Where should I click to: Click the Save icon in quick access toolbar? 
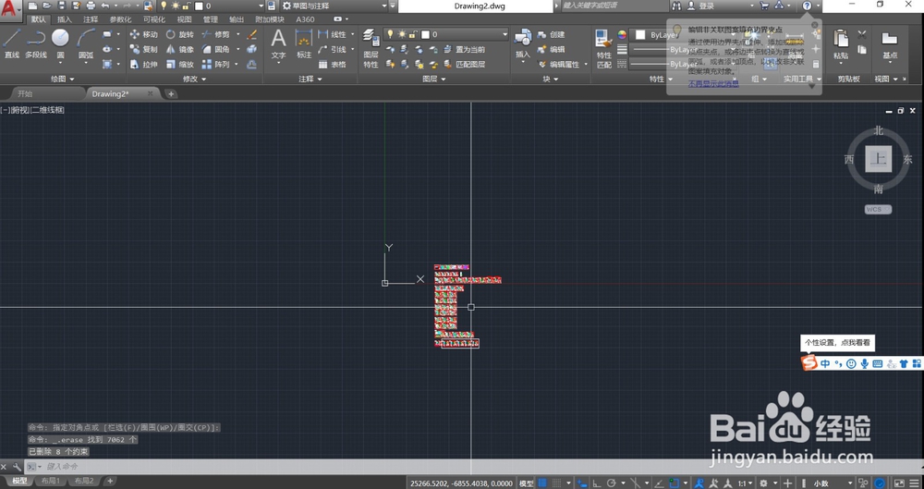coord(62,6)
